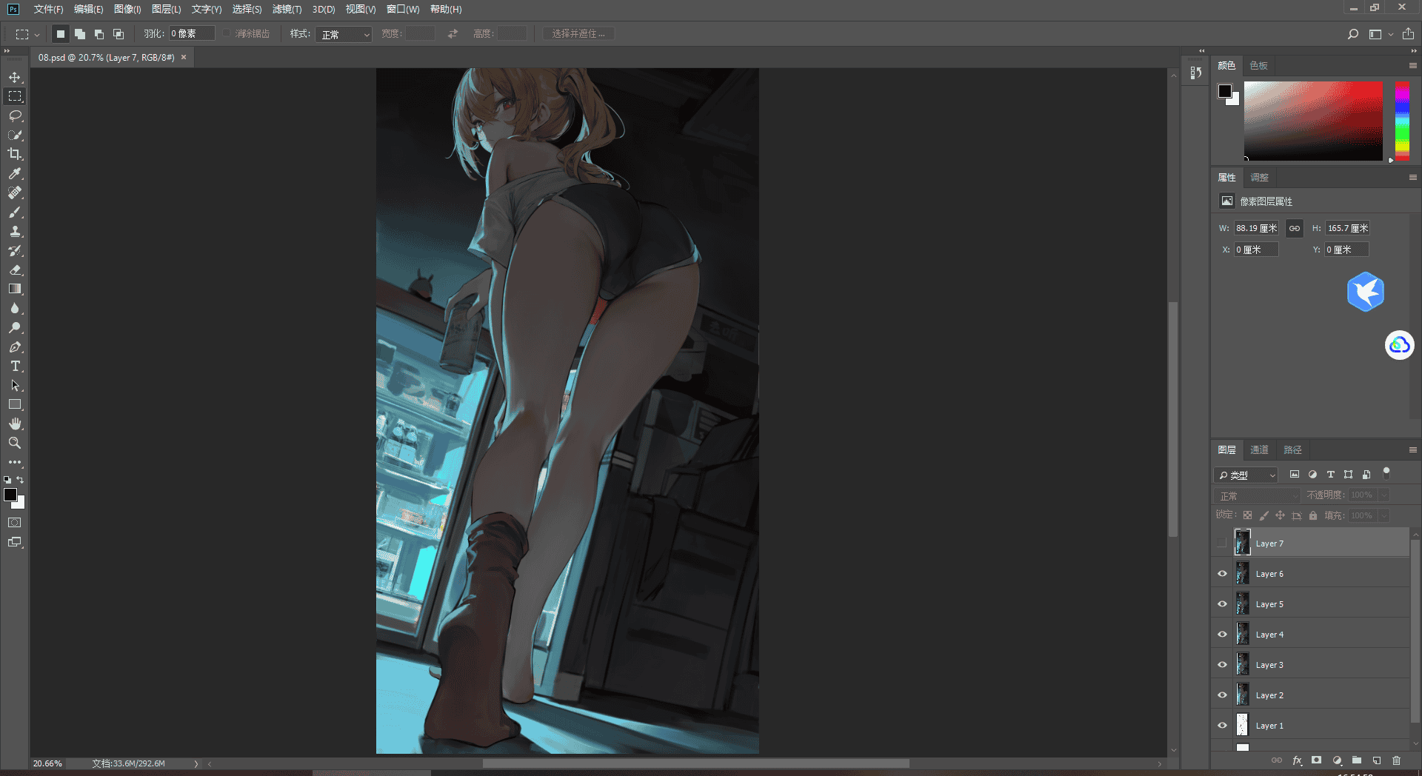The height and width of the screenshot is (776, 1422).
Task: Open the tool preset picker arrow
Action: [37, 34]
